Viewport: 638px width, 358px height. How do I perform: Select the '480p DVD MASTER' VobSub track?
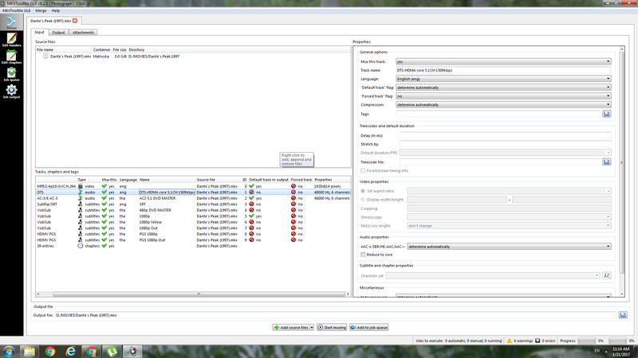click(193, 210)
